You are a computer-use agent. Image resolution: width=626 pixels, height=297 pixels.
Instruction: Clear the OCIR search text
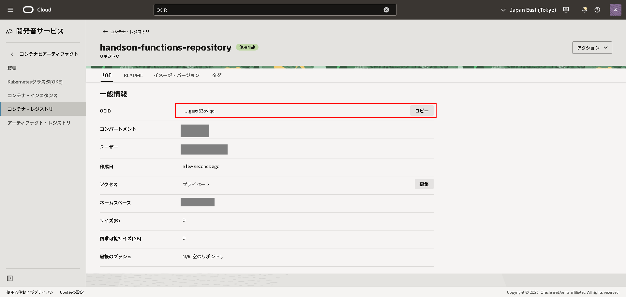tap(386, 10)
